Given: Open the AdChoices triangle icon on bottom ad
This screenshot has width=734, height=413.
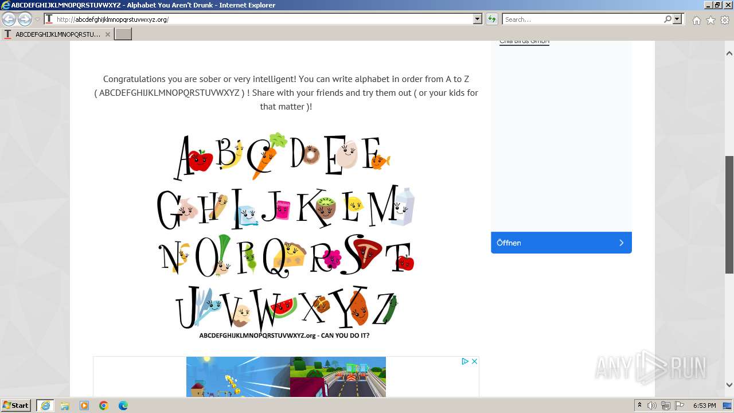Looking at the screenshot, I should (x=465, y=361).
